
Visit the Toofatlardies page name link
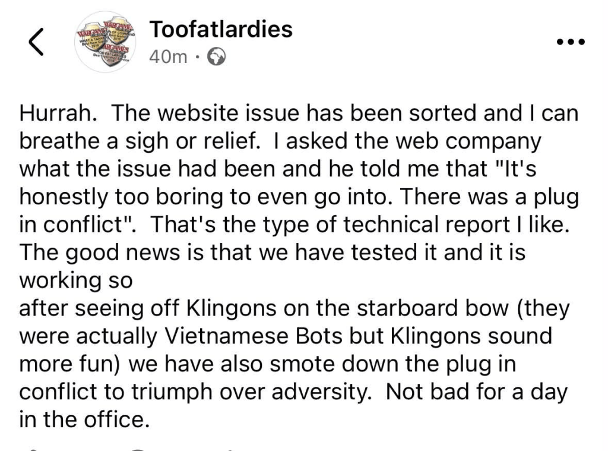[221, 29]
